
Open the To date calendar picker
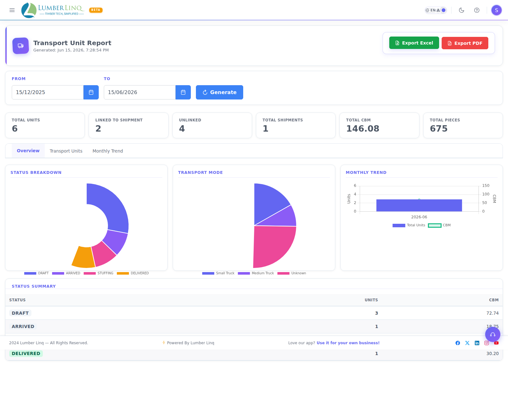[183, 92]
